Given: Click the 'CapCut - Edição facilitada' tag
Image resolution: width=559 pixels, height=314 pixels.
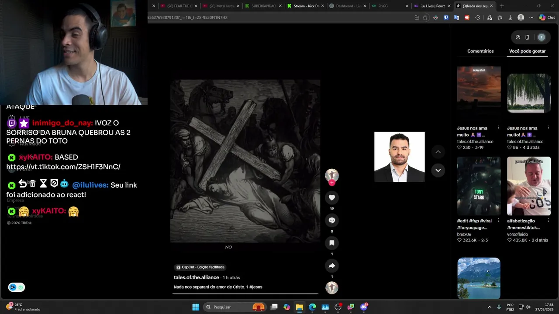Looking at the screenshot, I should [x=200, y=267].
